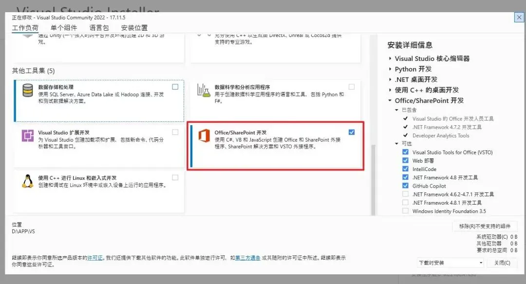
Task: Switch to the 工作负荷 tab
Action: (x=25, y=28)
